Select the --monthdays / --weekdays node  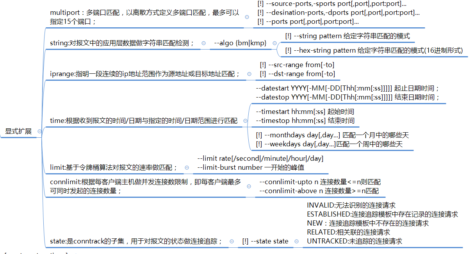point(332,140)
